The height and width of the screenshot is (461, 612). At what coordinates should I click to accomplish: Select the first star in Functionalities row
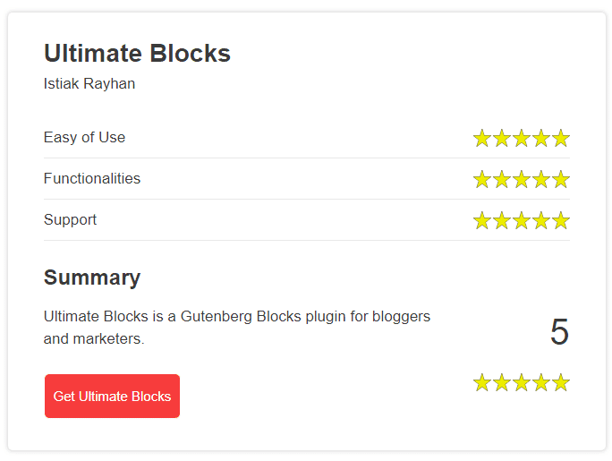click(482, 179)
